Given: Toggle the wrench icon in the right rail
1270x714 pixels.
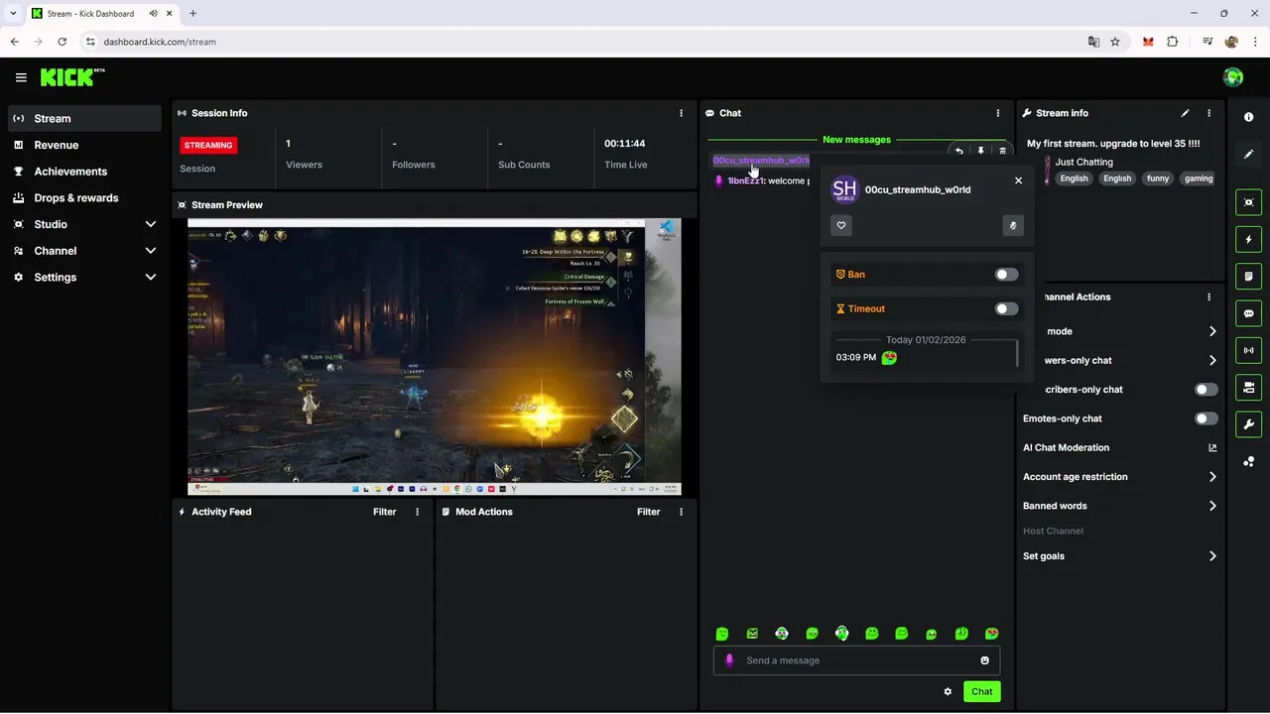Looking at the screenshot, I should click(1248, 424).
